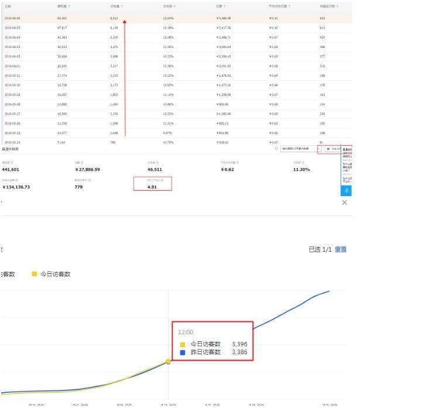
Task: Select the highlighted 2019-06-06 table row
Action: point(177,18)
